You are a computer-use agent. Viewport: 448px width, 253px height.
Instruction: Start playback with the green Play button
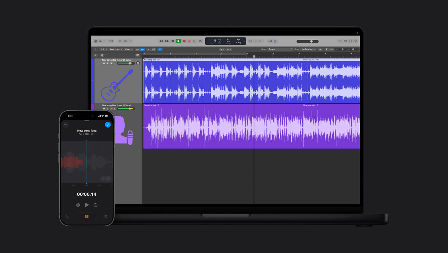[x=178, y=41]
